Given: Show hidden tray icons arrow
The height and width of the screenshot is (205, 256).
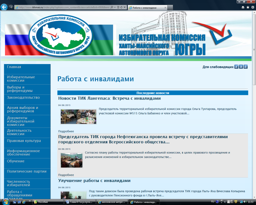Looking at the screenshot, I should point(225,202).
